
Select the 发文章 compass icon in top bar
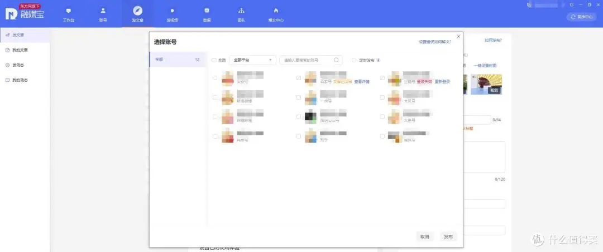coord(137,11)
